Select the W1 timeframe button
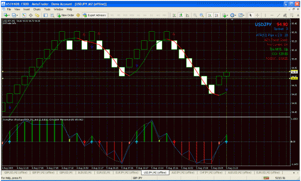This screenshot has height=181, width=301. click(158, 15)
